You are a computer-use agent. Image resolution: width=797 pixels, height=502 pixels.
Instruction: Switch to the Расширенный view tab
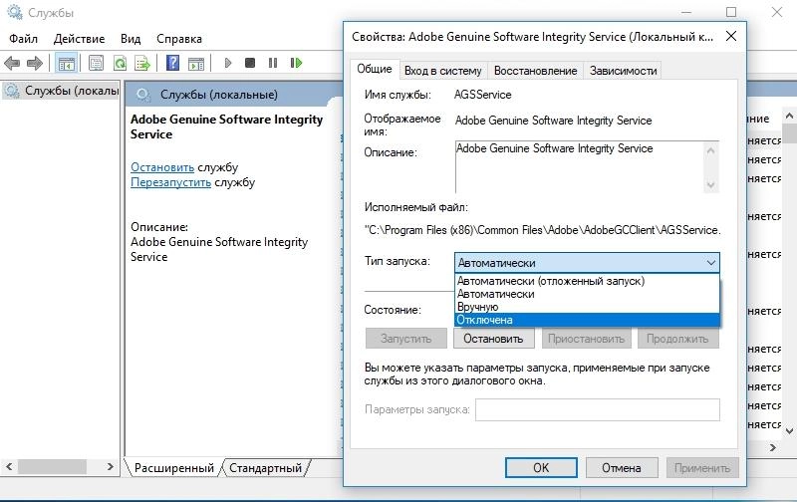[x=173, y=468]
